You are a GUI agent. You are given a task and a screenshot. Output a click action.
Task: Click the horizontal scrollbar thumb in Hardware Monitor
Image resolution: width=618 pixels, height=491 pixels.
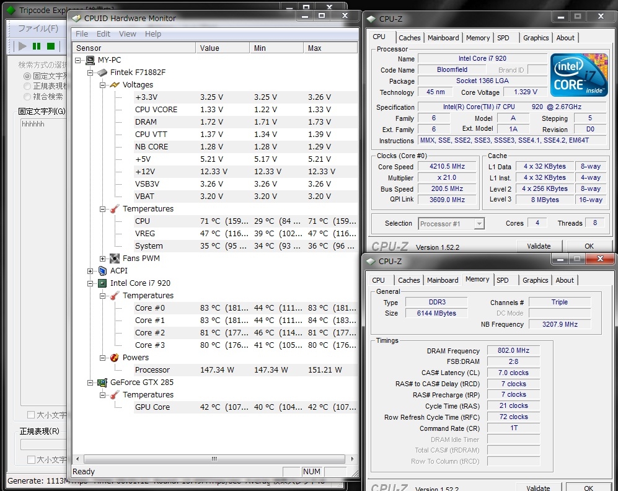coord(214,459)
